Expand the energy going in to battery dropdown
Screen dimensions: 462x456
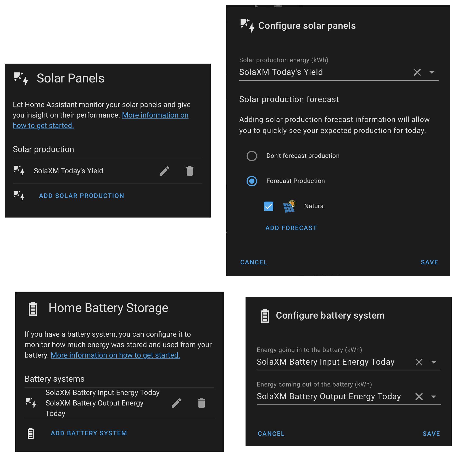pyautogui.click(x=434, y=362)
